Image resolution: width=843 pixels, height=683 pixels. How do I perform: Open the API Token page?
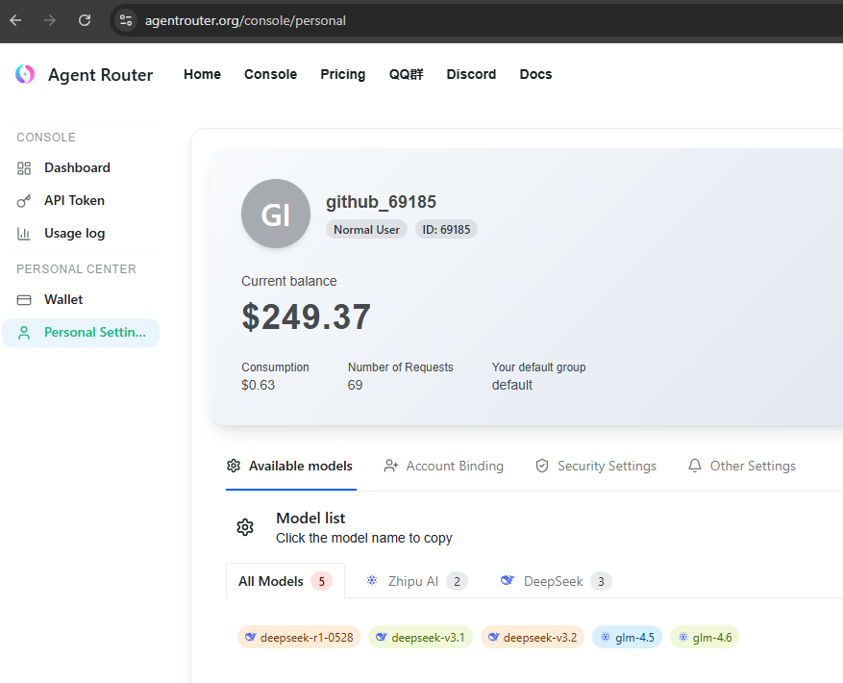click(74, 200)
